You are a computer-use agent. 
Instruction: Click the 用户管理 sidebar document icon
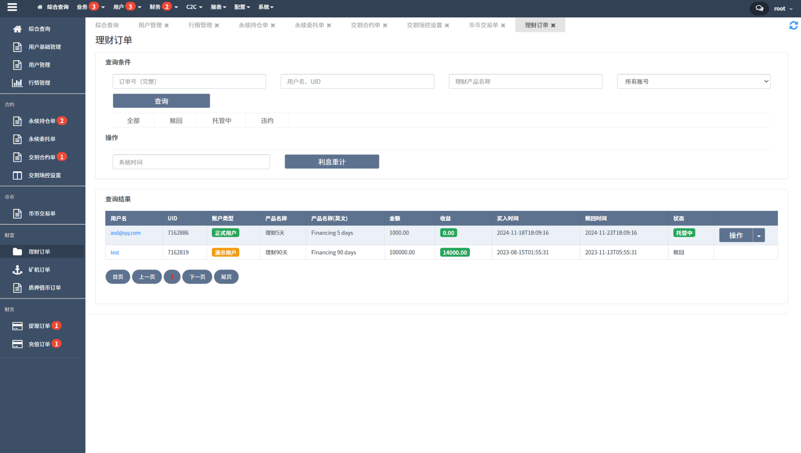[17, 65]
